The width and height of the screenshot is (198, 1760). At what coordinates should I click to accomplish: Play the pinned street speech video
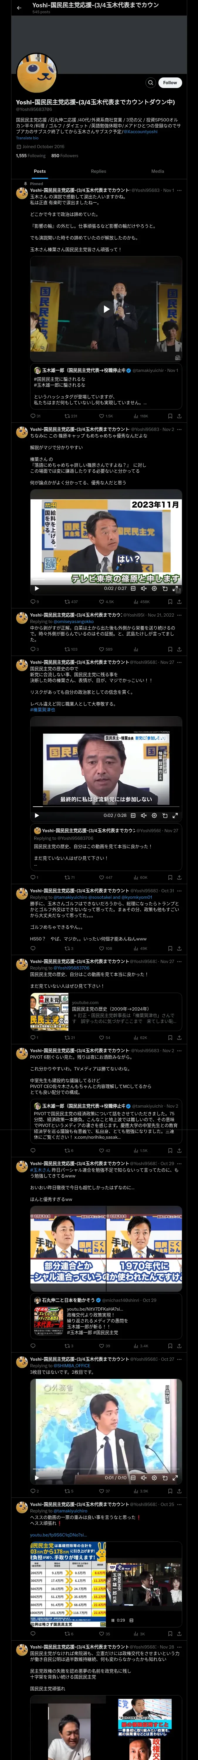point(106,309)
